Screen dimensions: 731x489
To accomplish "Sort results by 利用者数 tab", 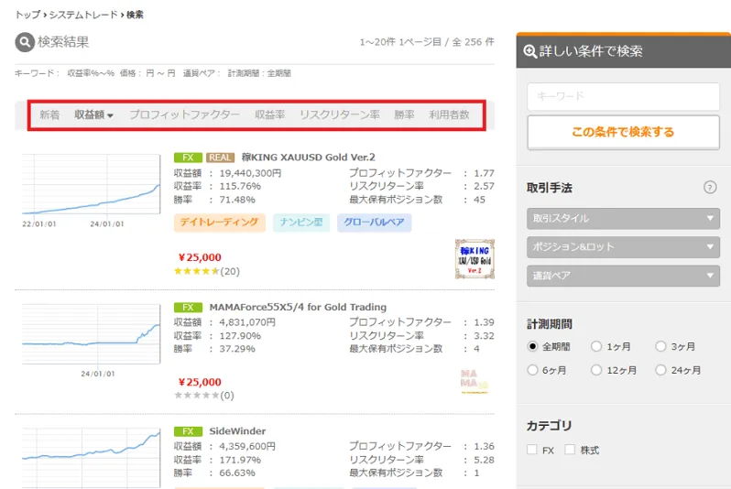I will (449, 115).
